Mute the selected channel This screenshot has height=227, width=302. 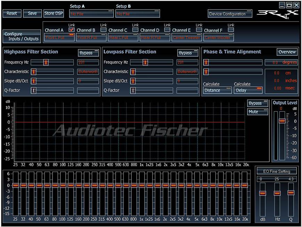click(x=258, y=112)
